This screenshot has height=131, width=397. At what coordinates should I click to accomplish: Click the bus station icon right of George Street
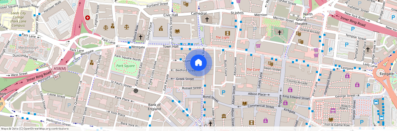376,102
